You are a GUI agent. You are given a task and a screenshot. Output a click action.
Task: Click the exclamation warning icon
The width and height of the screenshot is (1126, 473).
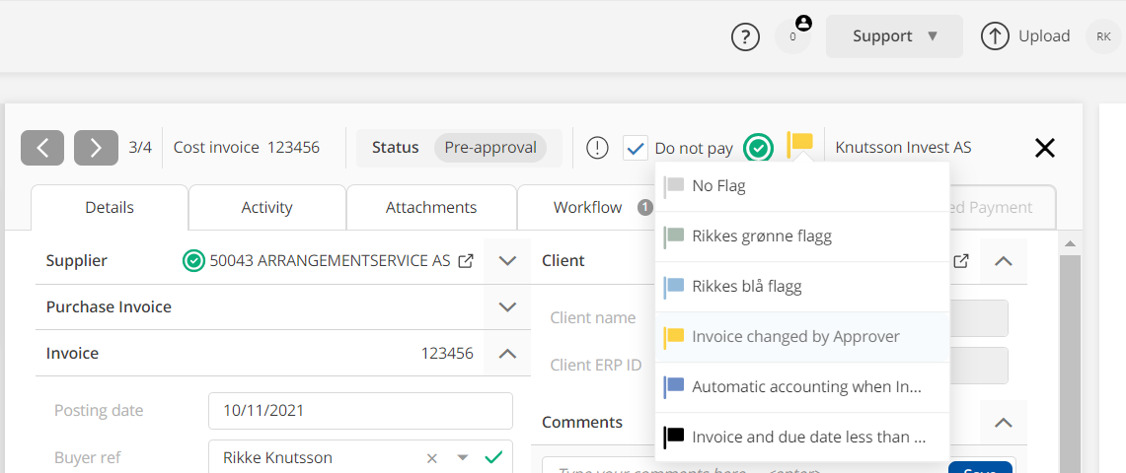point(597,148)
